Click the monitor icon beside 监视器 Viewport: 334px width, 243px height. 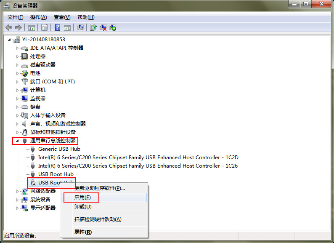pos(25,99)
